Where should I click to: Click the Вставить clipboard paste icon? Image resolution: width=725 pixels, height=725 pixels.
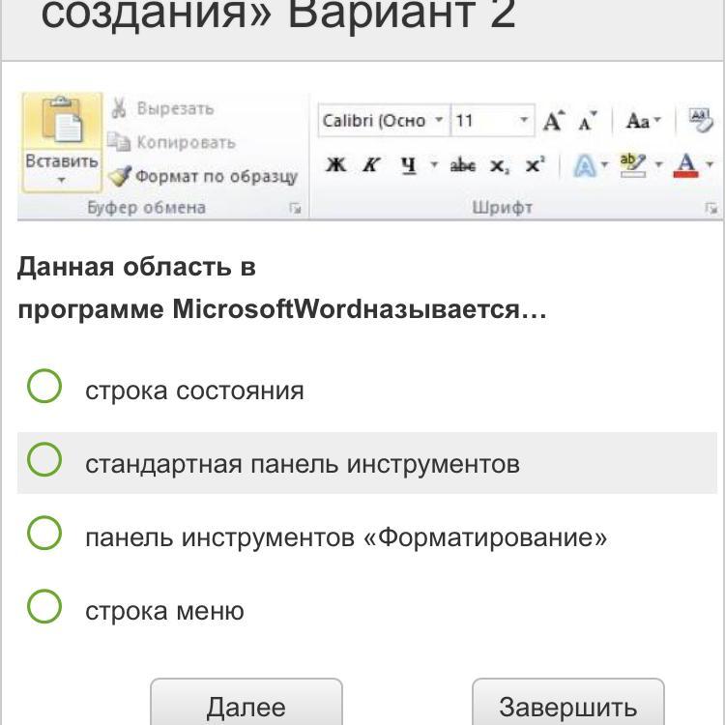[62, 120]
